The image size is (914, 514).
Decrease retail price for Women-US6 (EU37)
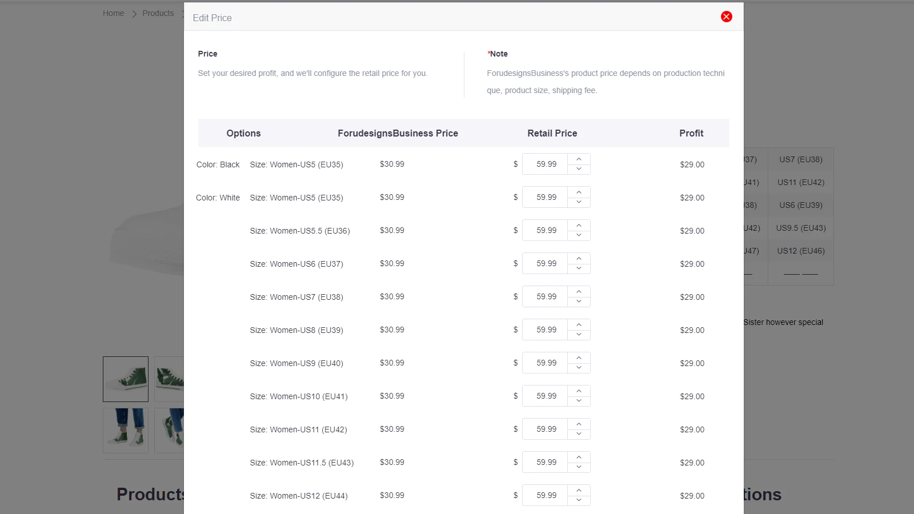pos(579,268)
